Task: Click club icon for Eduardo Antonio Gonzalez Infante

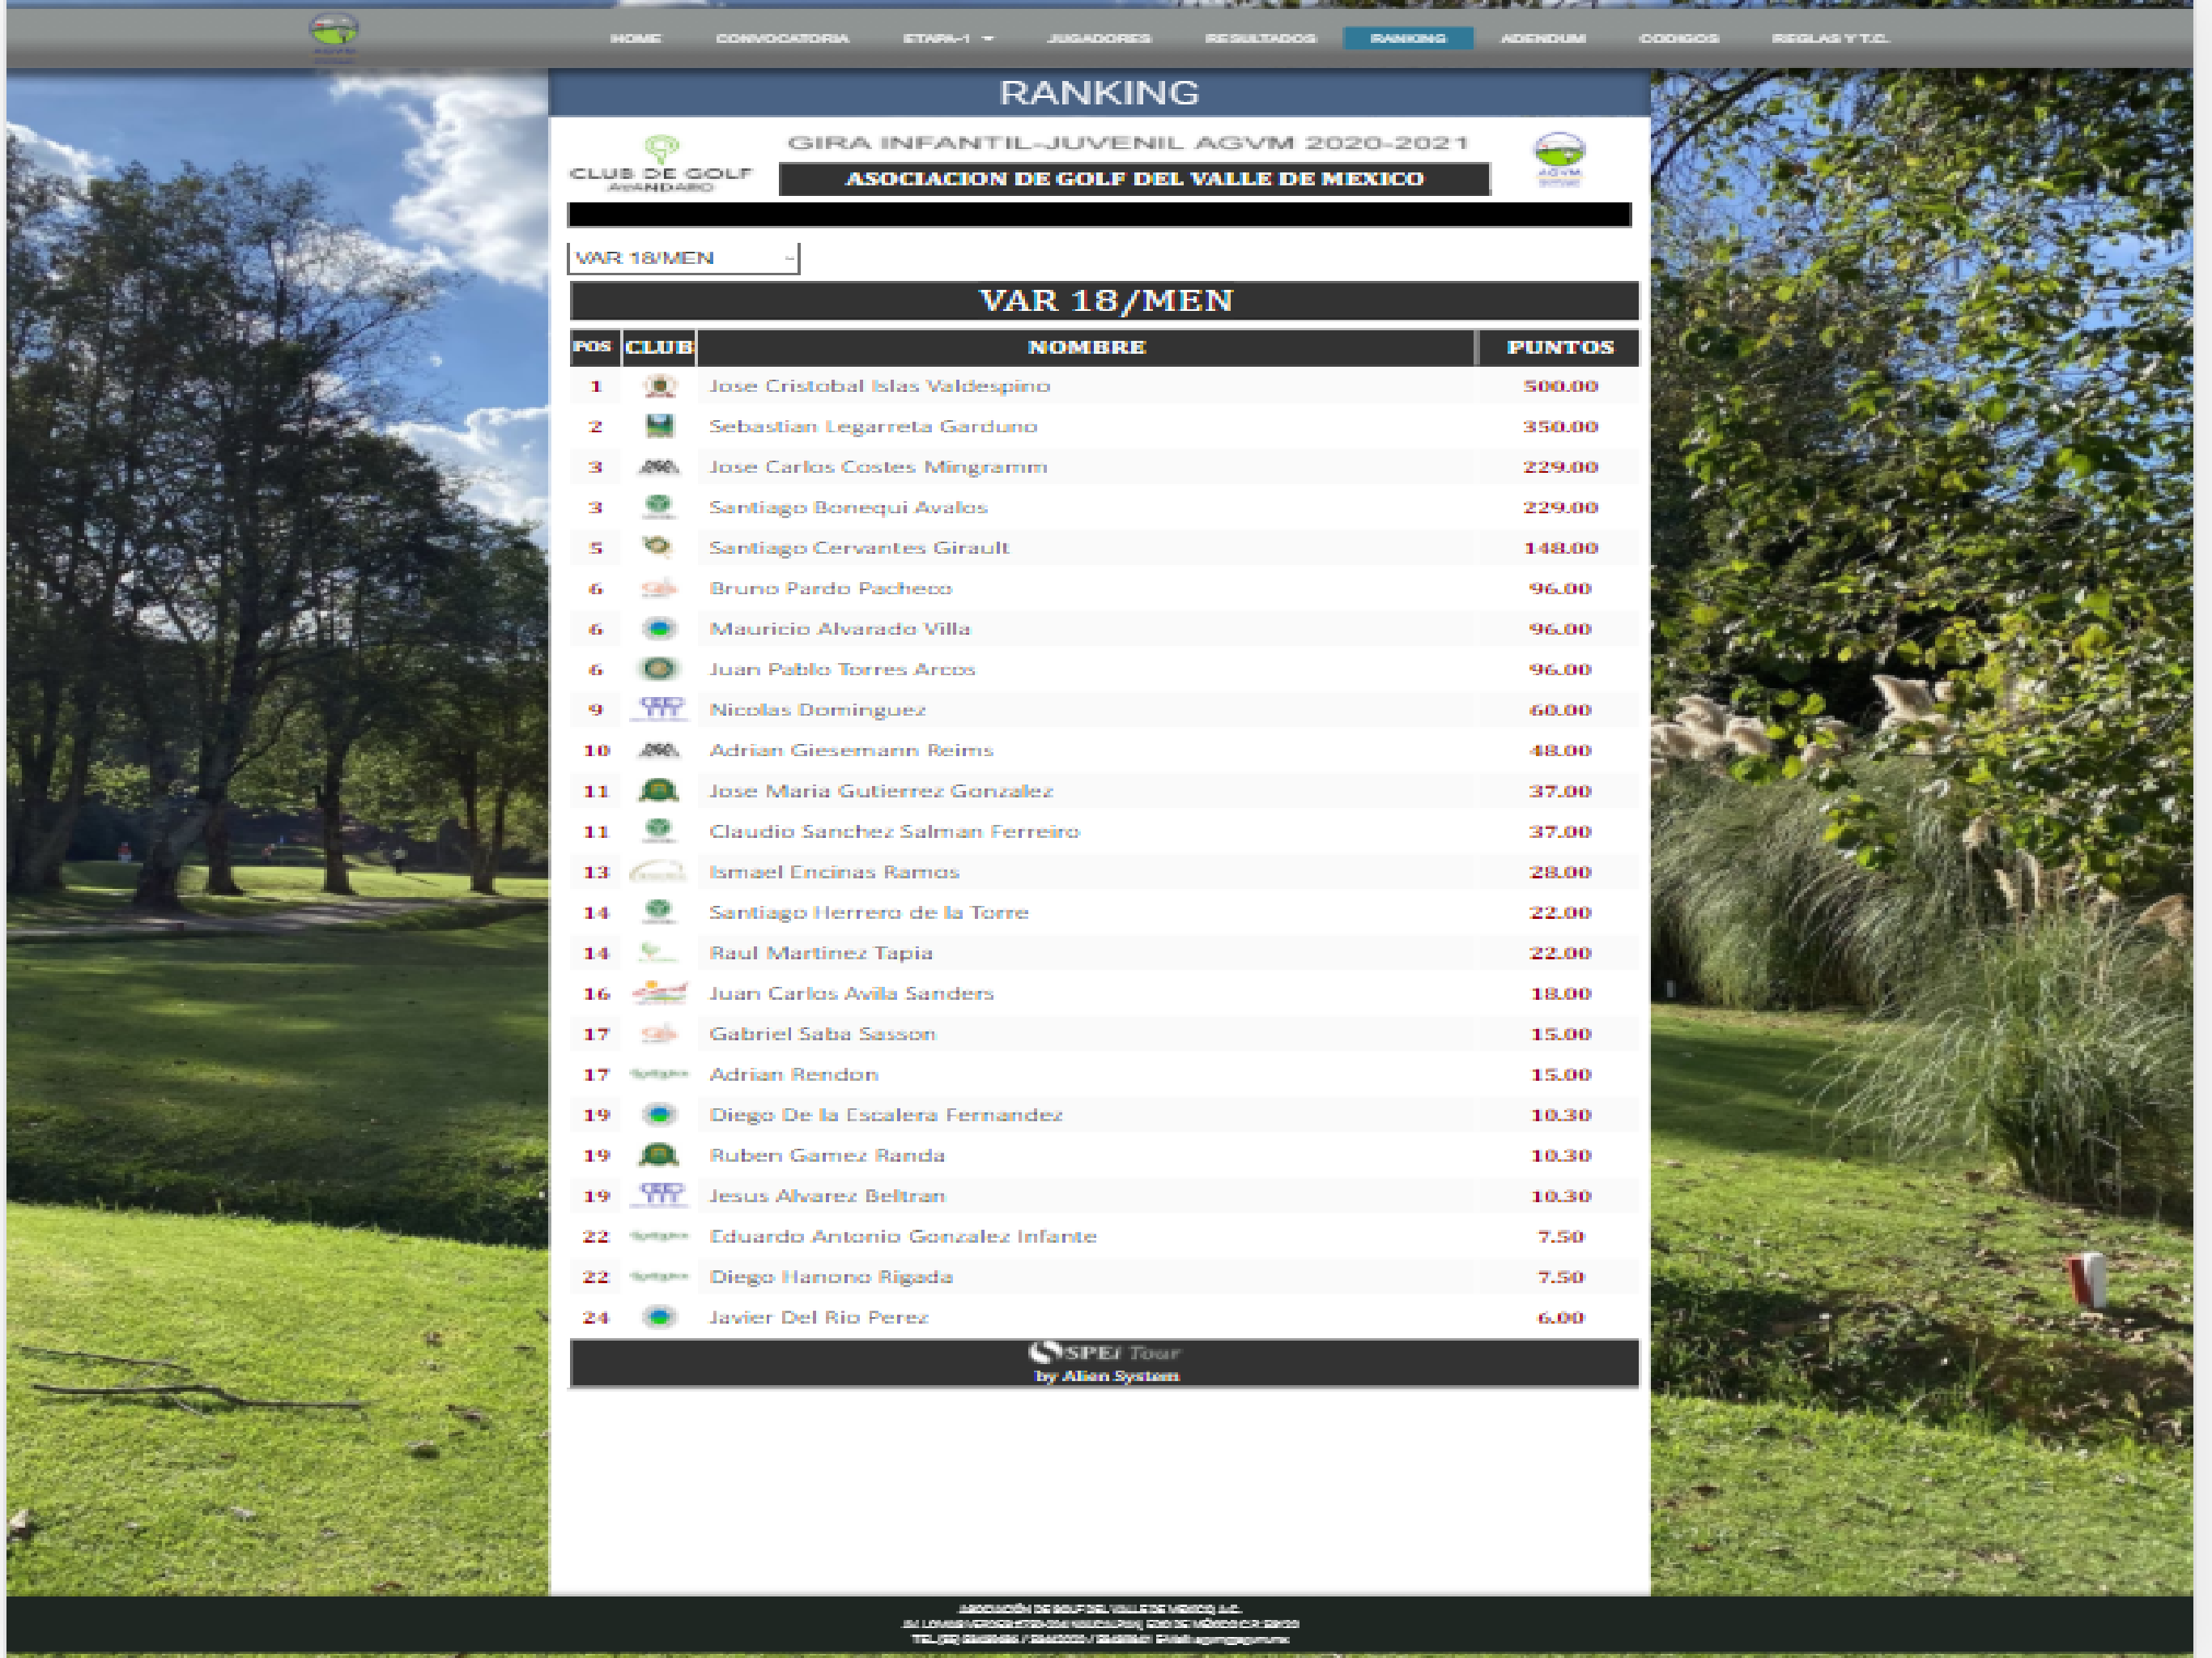Action: pos(659,1236)
